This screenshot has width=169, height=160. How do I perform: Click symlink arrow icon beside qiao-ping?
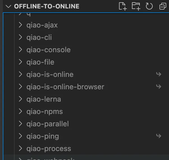[159, 136]
